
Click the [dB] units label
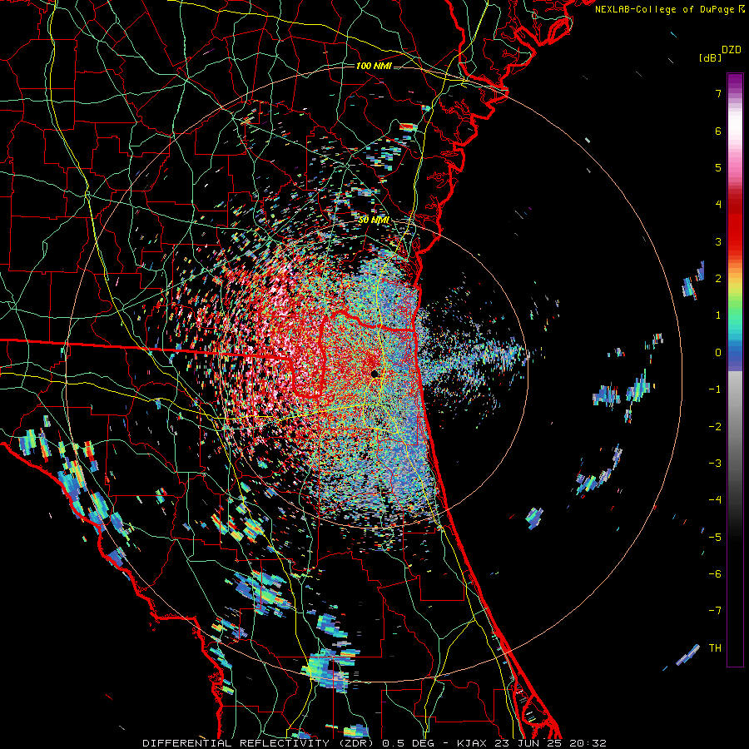click(x=710, y=57)
